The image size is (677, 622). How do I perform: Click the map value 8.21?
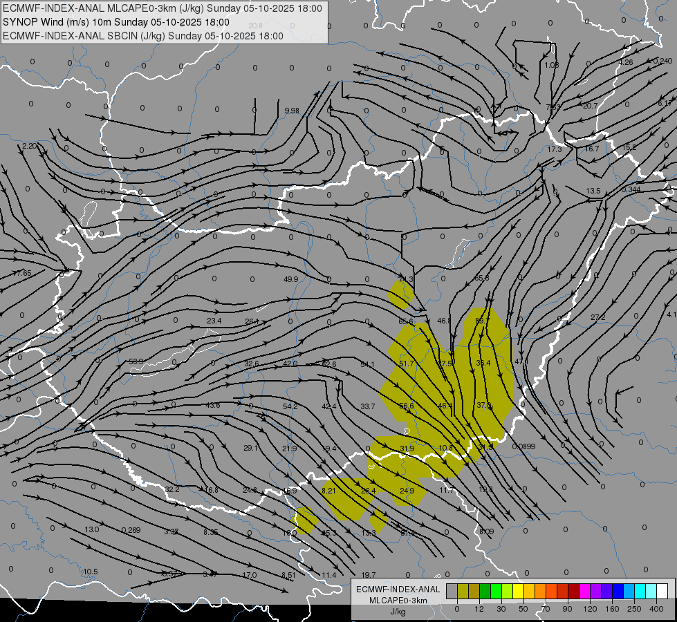[x=328, y=491]
